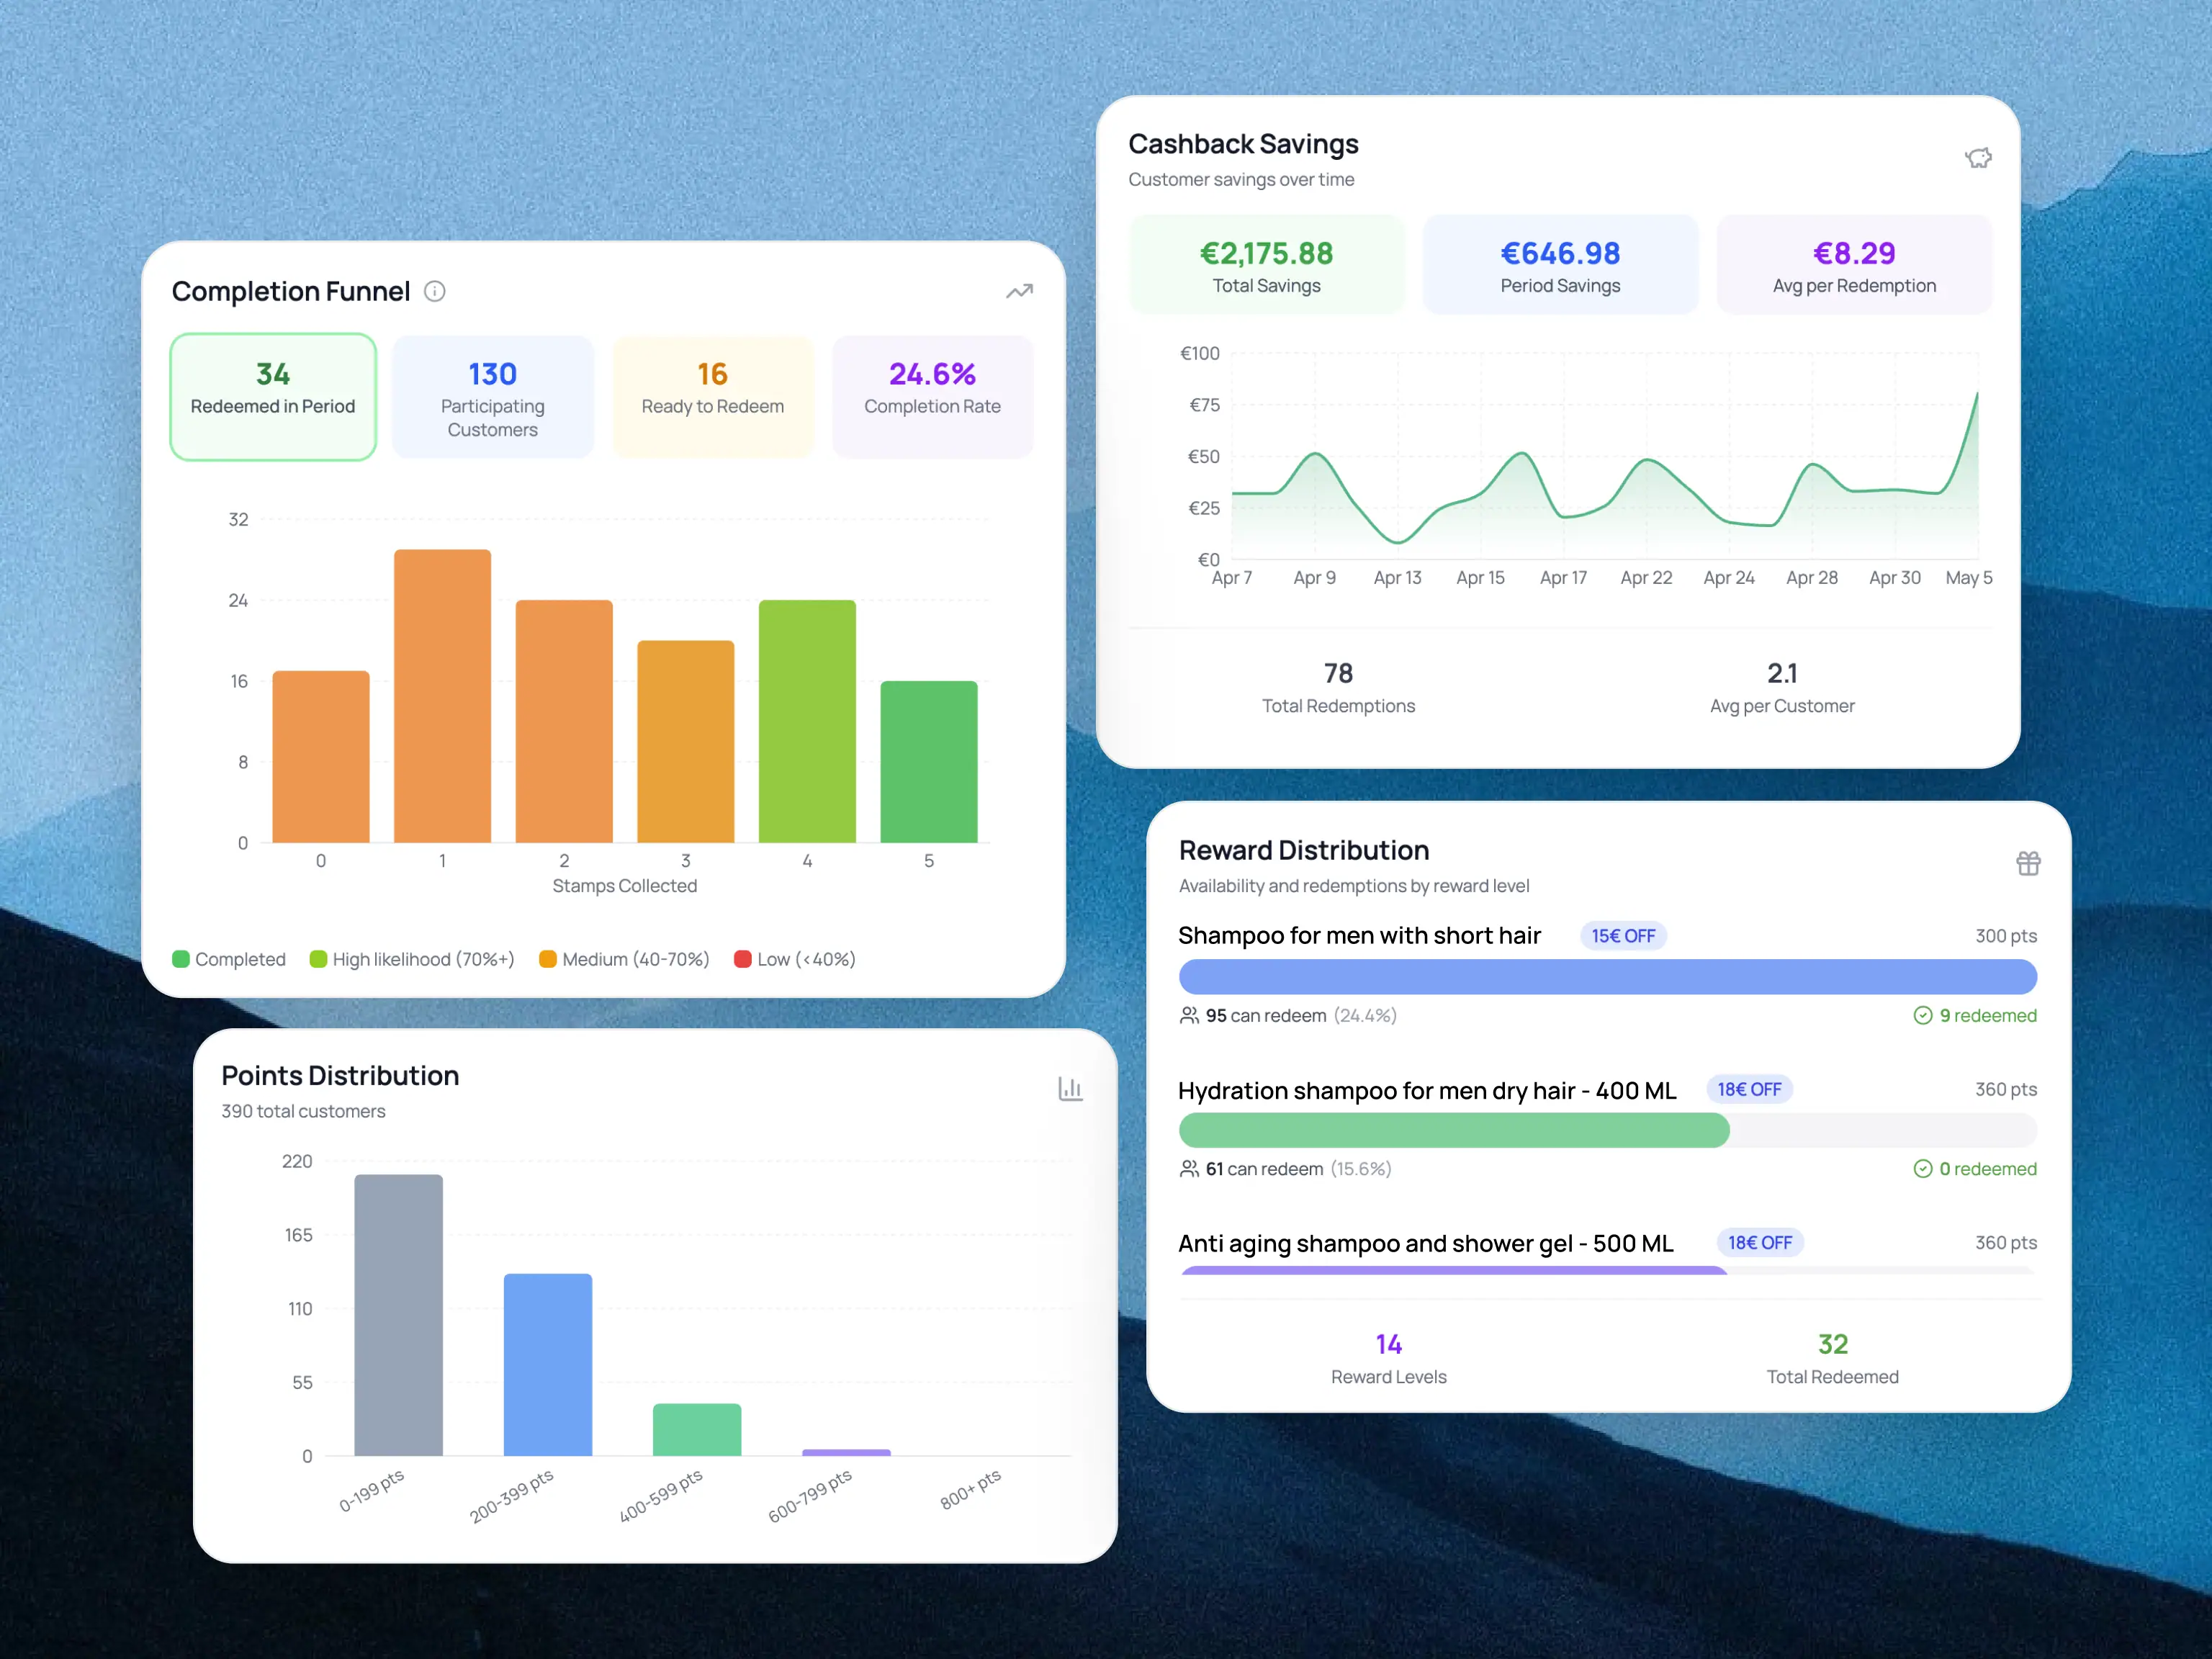This screenshot has width=2212, height=1659.
Task: Click the check circle icon beside 0 redeemed
Action: coord(1922,1168)
